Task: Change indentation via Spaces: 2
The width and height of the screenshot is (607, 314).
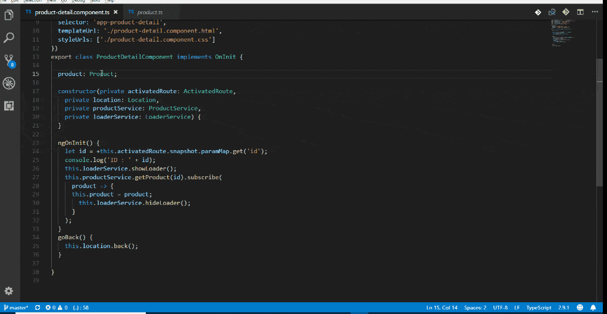Action: pyautogui.click(x=475, y=307)
